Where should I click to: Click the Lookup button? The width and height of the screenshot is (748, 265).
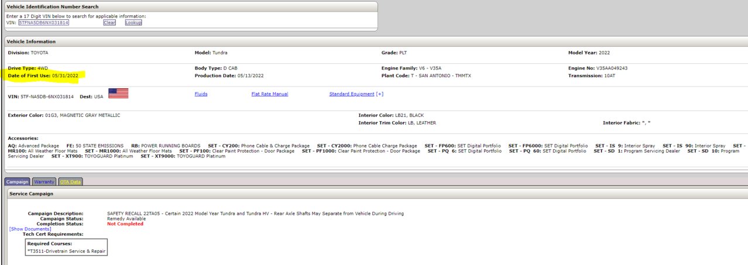pos(133,23)
